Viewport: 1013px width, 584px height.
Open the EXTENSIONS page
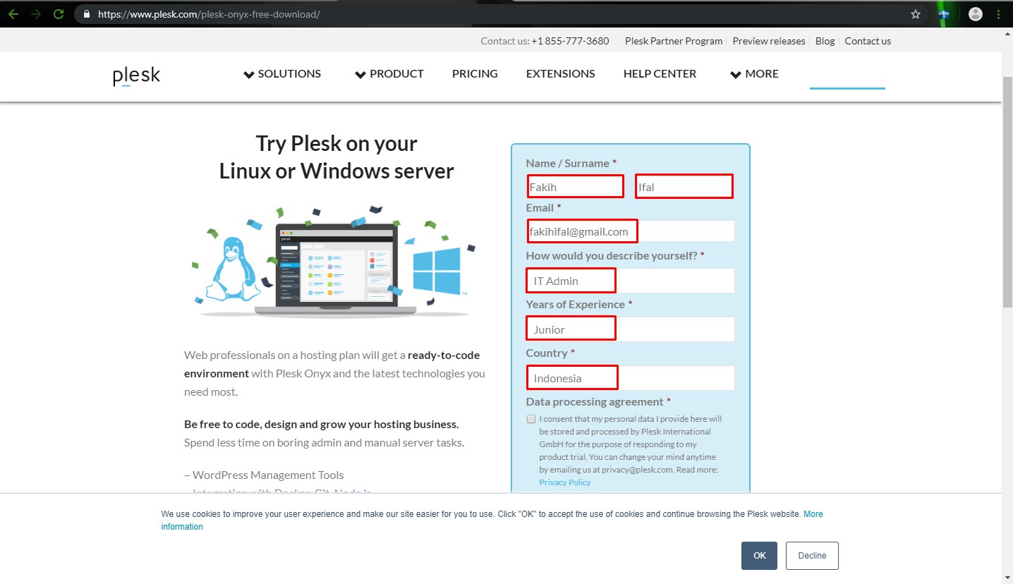[x=560, y=73]
